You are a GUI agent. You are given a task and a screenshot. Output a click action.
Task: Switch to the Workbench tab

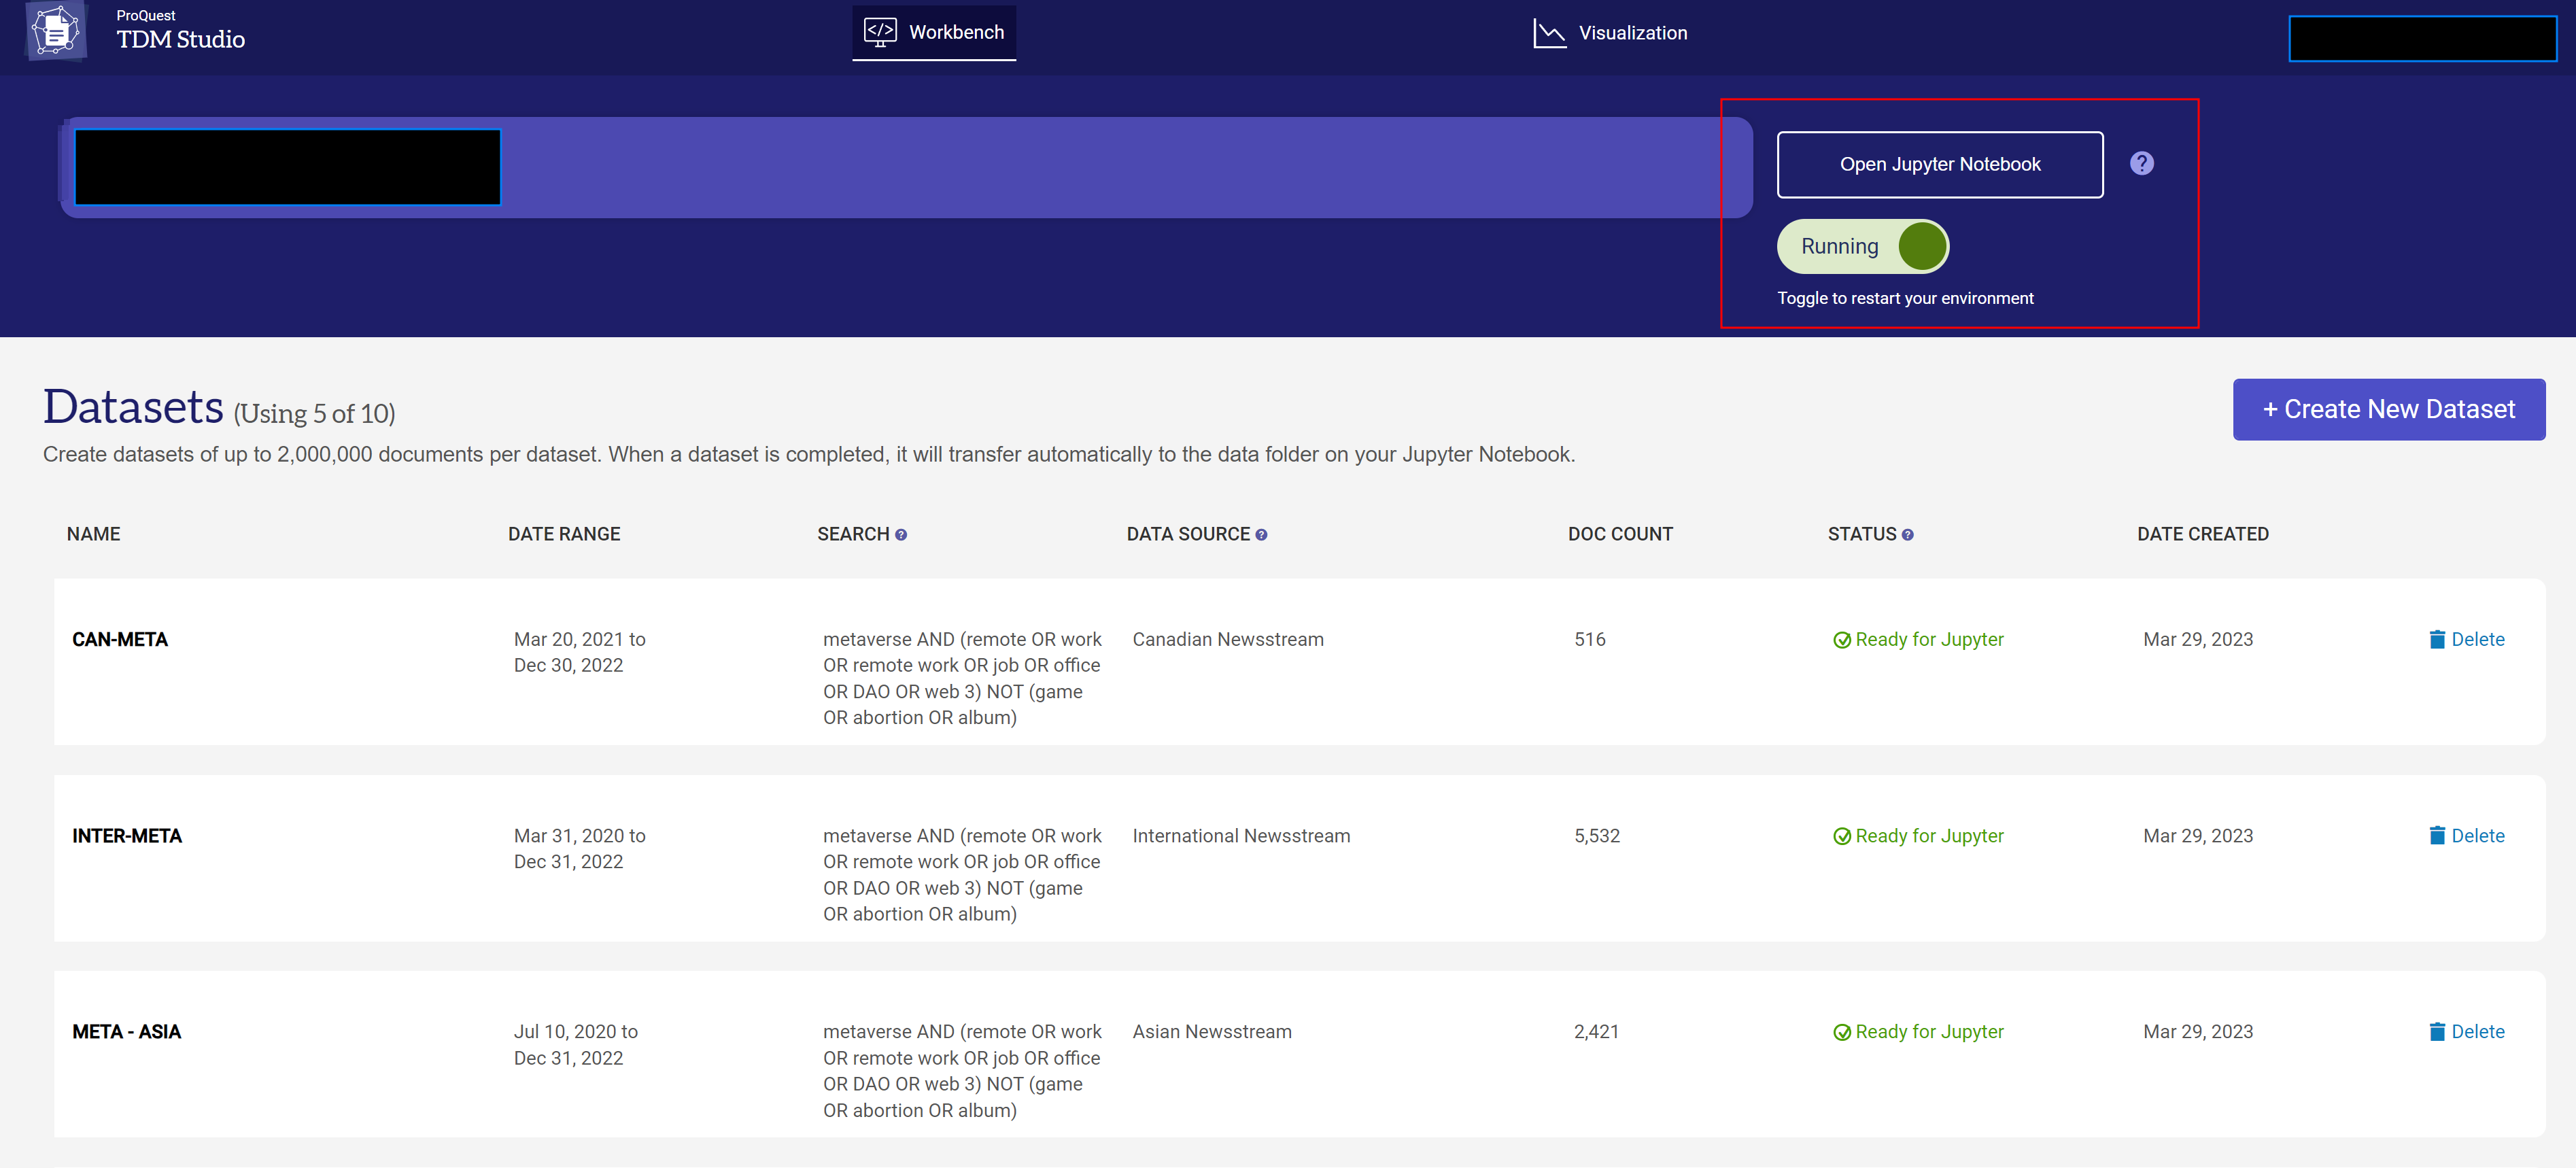(934, 32)
